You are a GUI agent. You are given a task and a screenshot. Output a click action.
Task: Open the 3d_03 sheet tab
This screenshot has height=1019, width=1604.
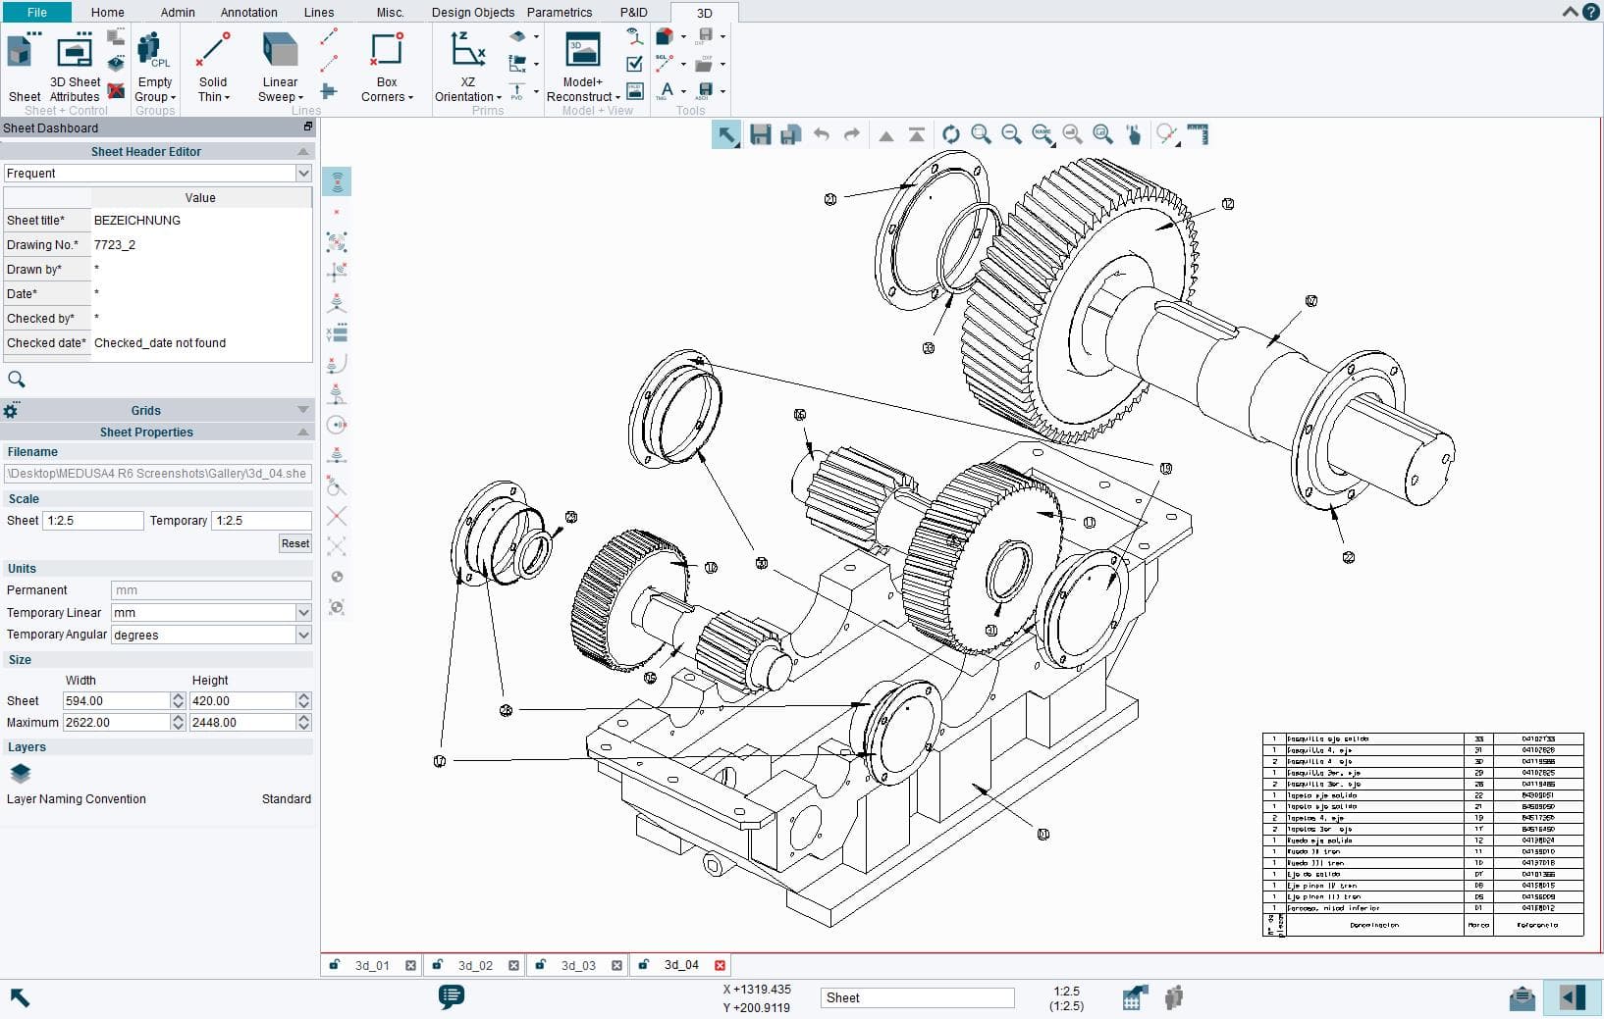[579, 965]
